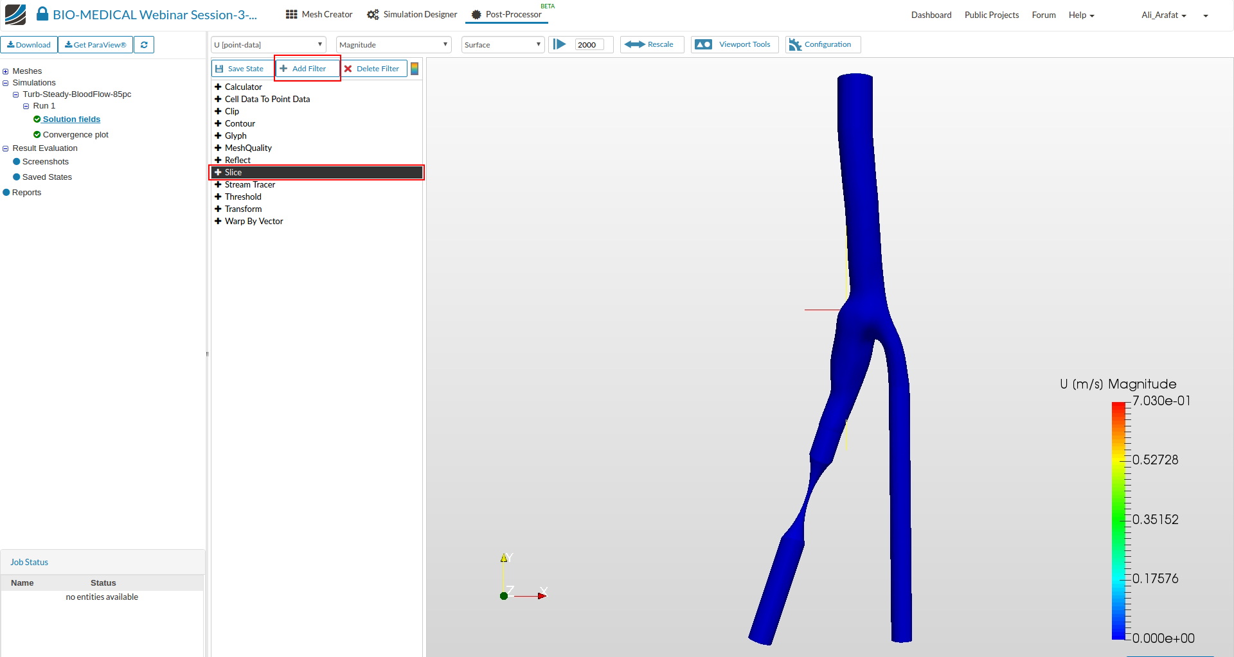The height and width of the screenshot is (657, 1234).
Task: Switch to the Post-Processor tab
Action: tap(506, 14)
